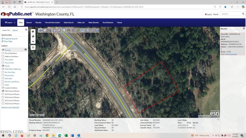This screenshot has width=246, height=138.
Task: Click the zoom to selection tool
Action: point(64,30)
